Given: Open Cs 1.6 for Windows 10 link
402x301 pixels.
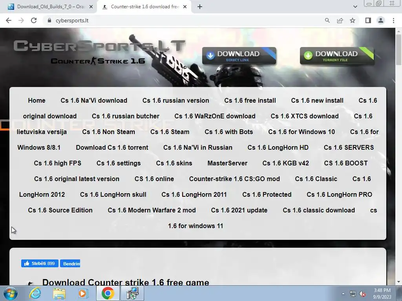Looking at the screenshot, I should tap(301, 132).
